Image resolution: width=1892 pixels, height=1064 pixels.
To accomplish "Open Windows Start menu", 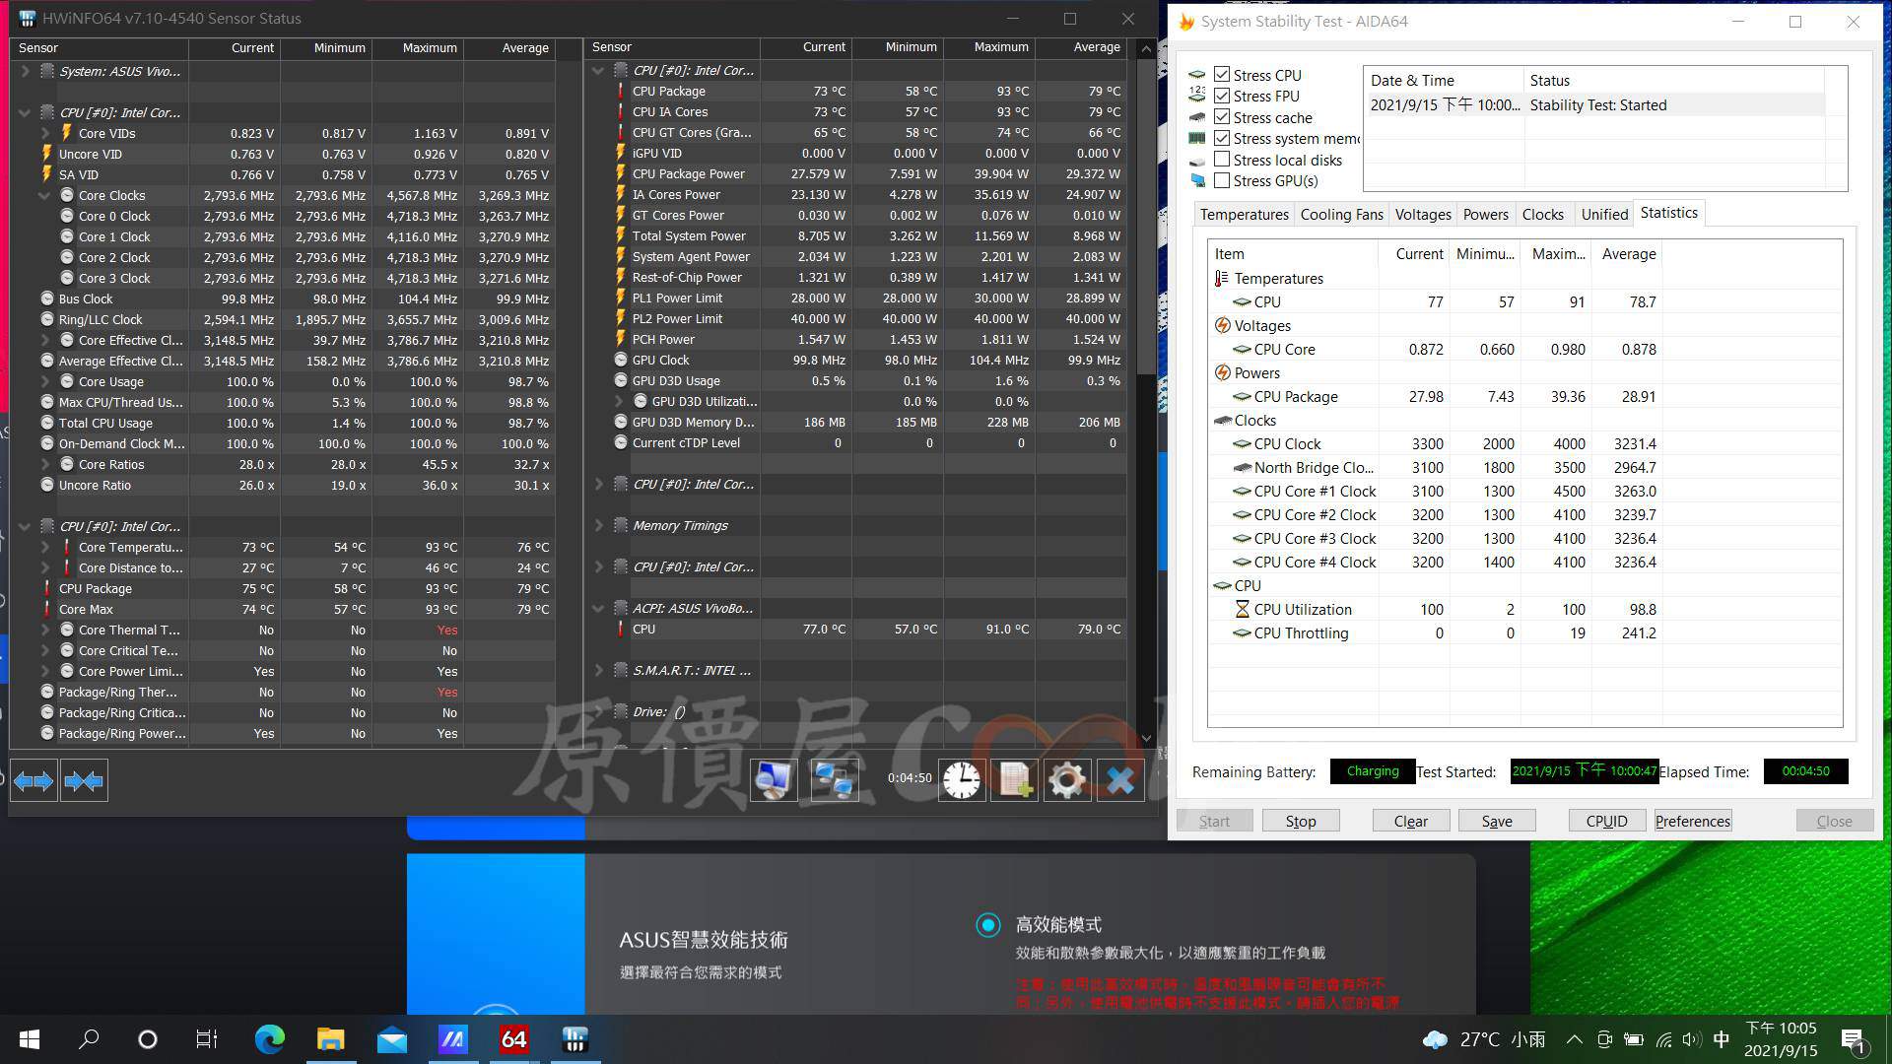I will click(30, 1039).
